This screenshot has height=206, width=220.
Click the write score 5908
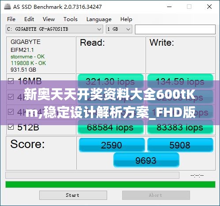[180, 145]
